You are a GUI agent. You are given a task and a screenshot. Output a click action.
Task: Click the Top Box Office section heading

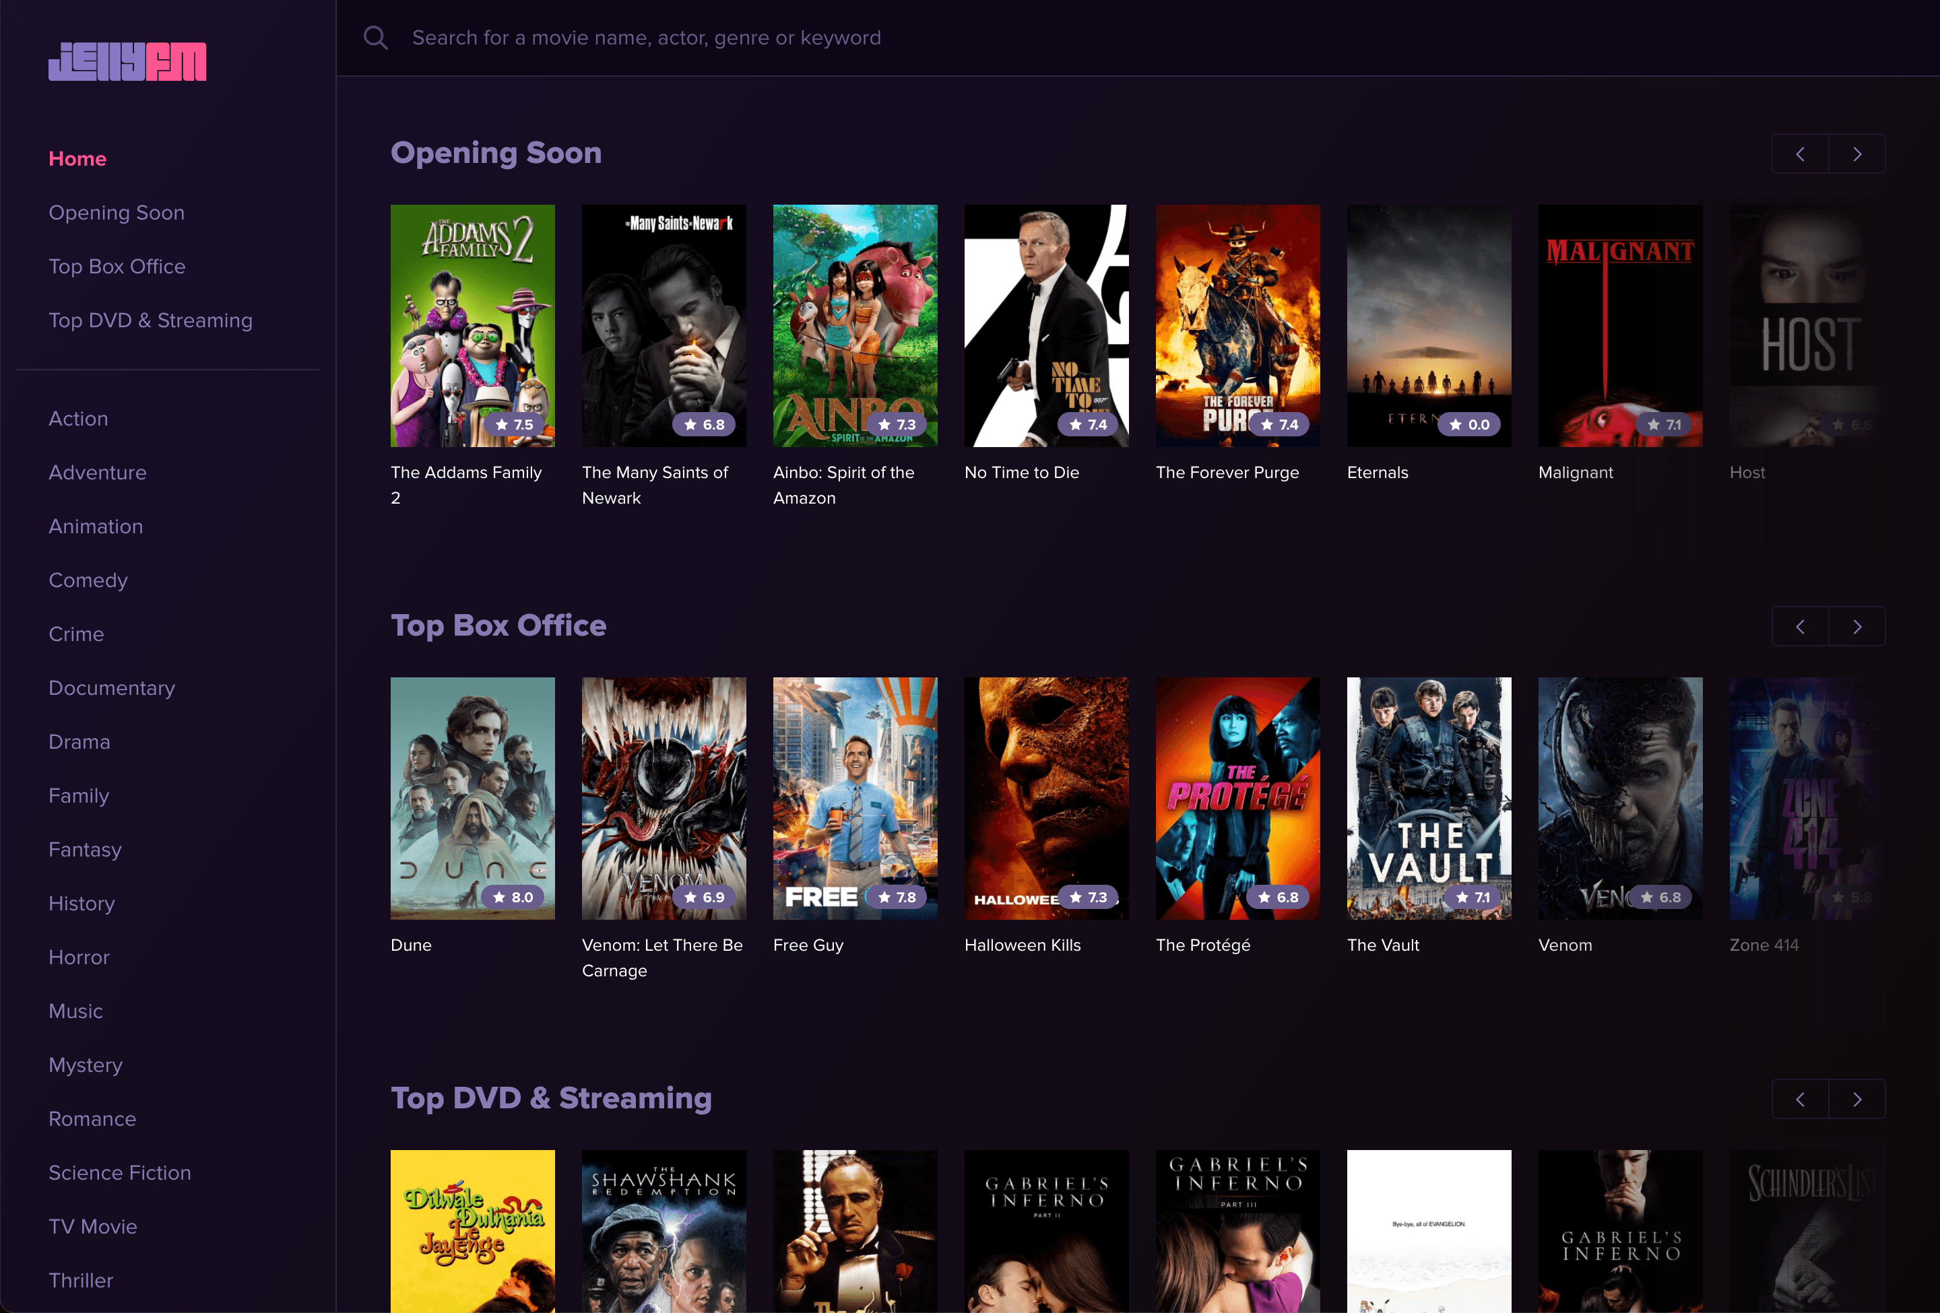click(498, 626)
